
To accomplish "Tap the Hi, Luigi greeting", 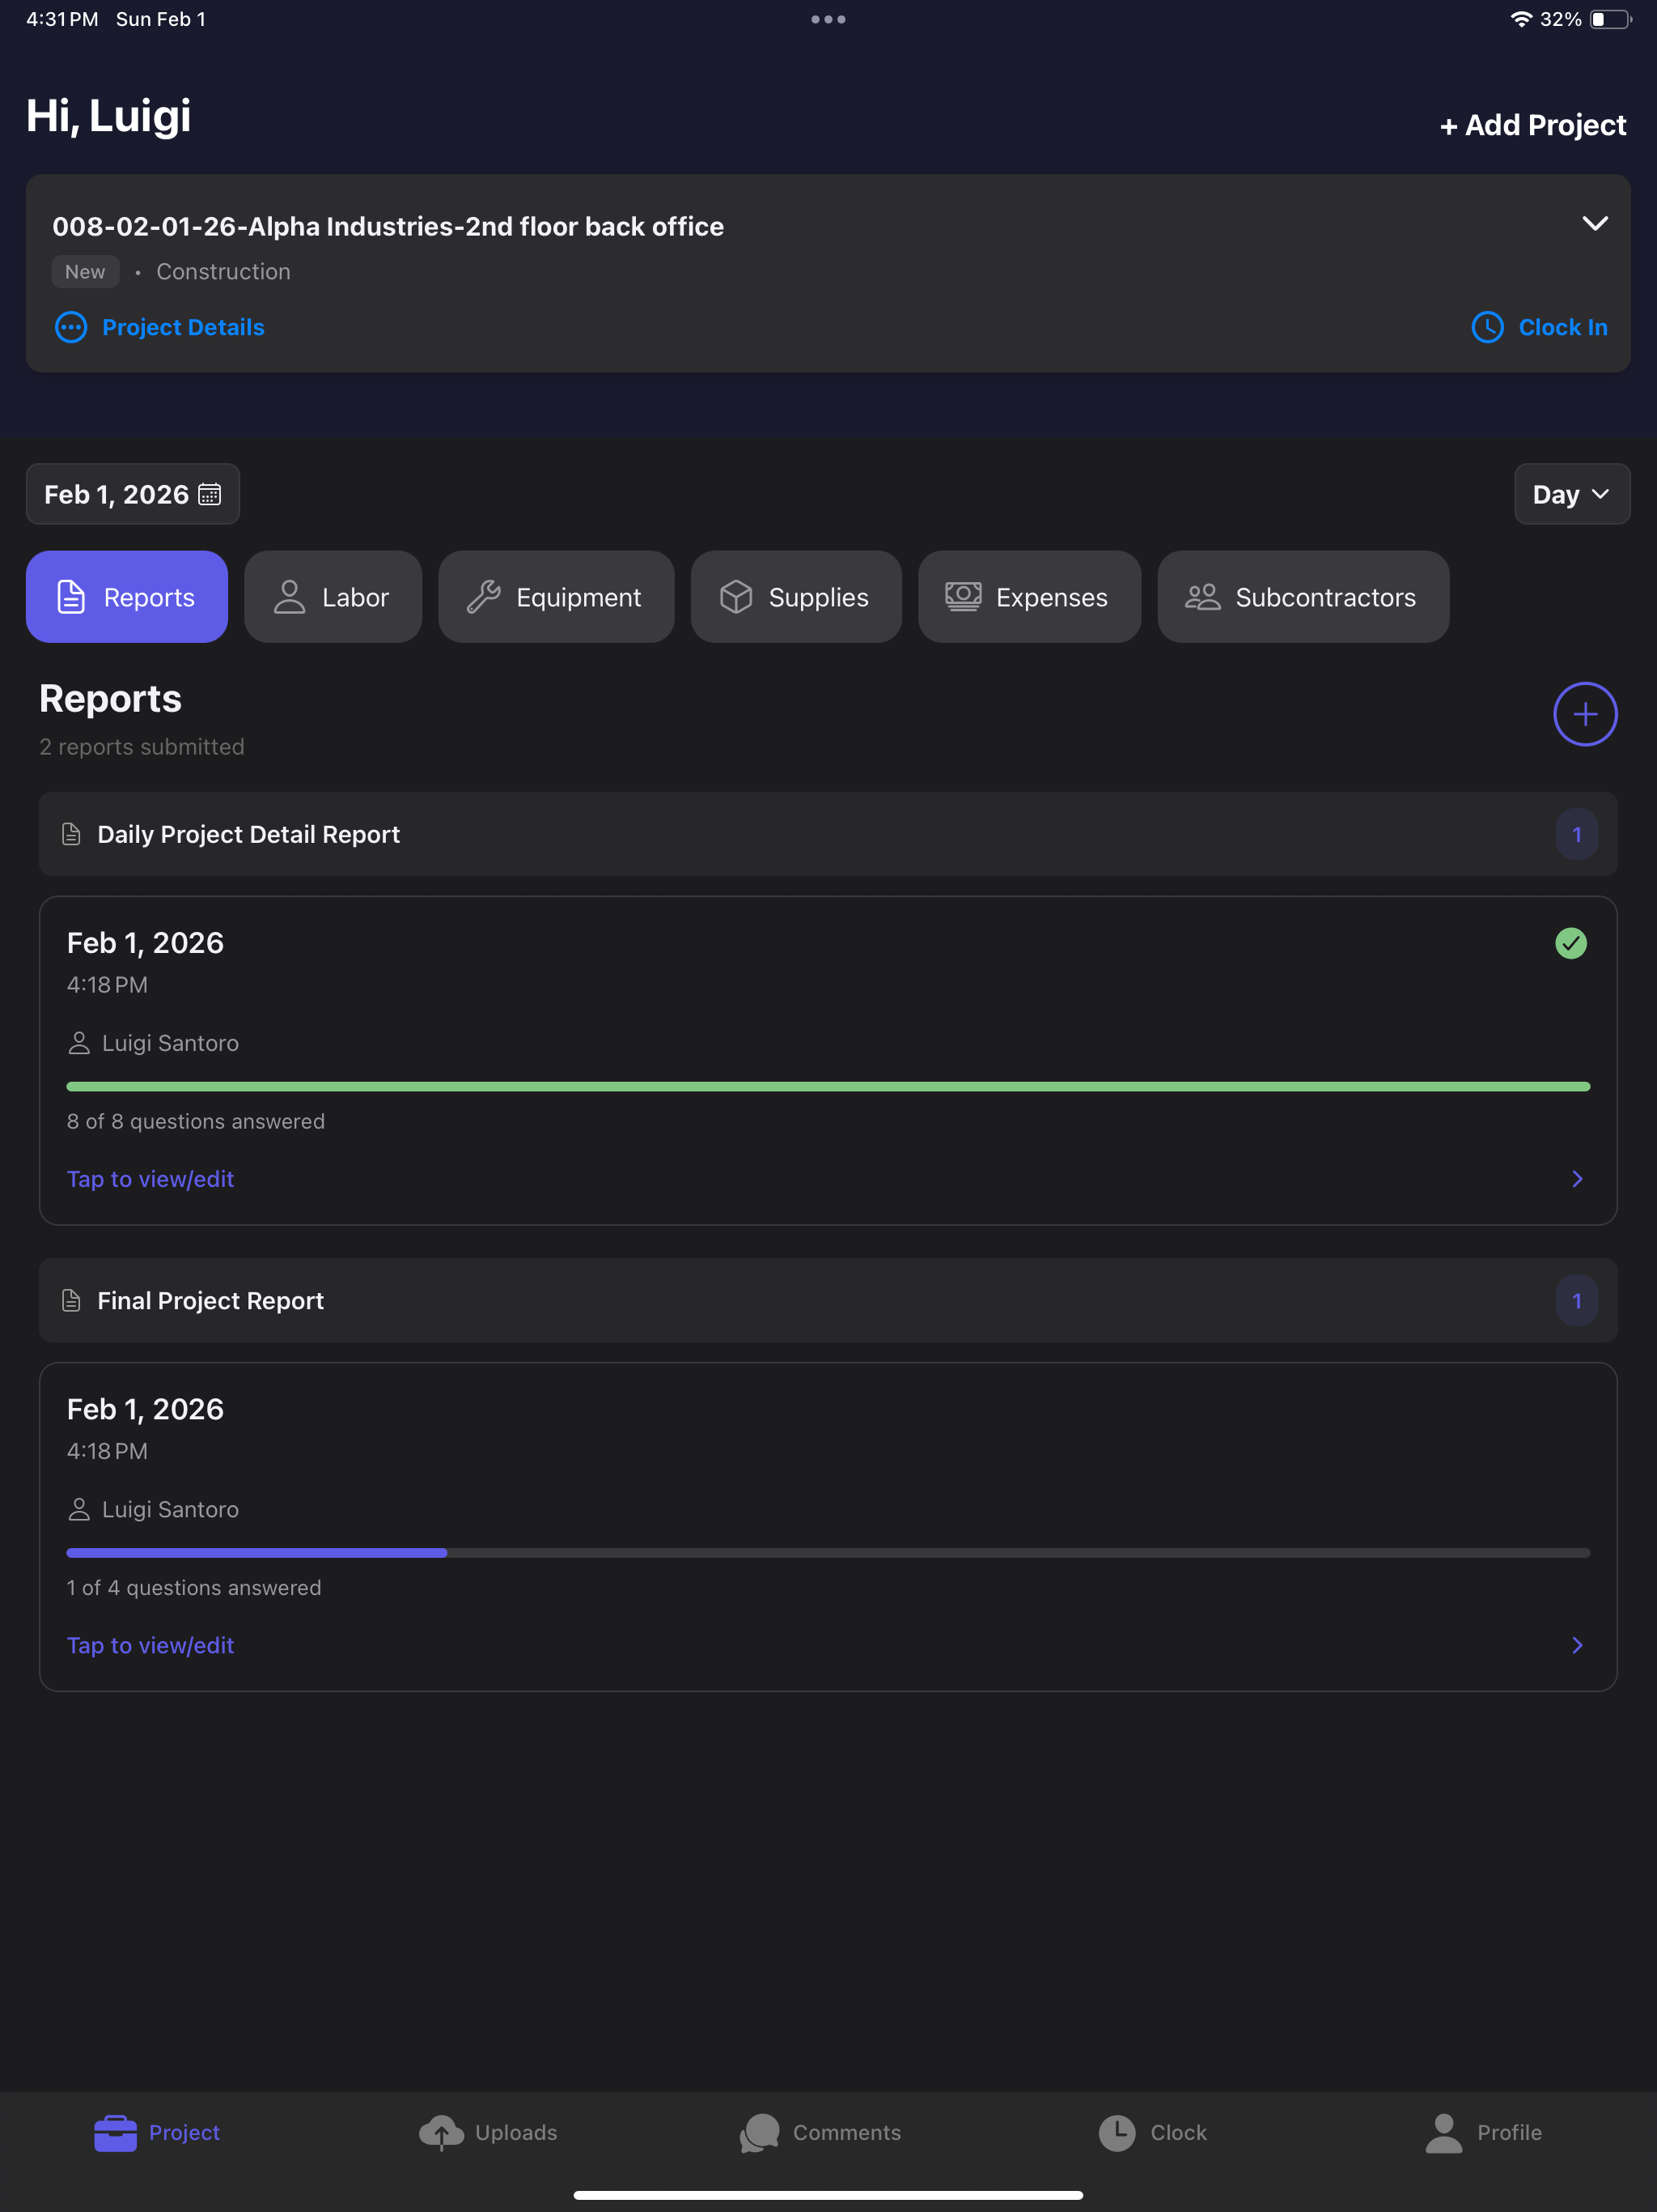I will coord(109,116).
